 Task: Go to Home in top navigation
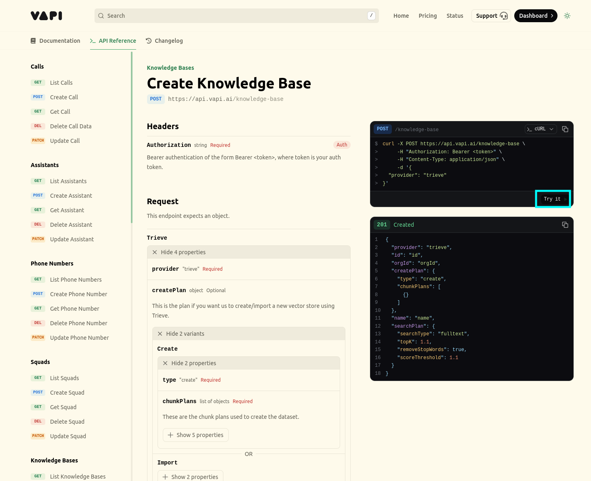coord(401,16)
